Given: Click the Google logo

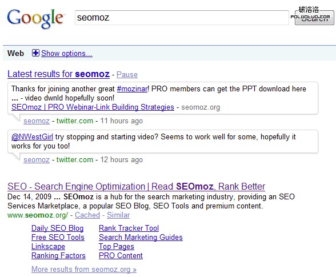Looking at the screenshot, I should (35, 19).
